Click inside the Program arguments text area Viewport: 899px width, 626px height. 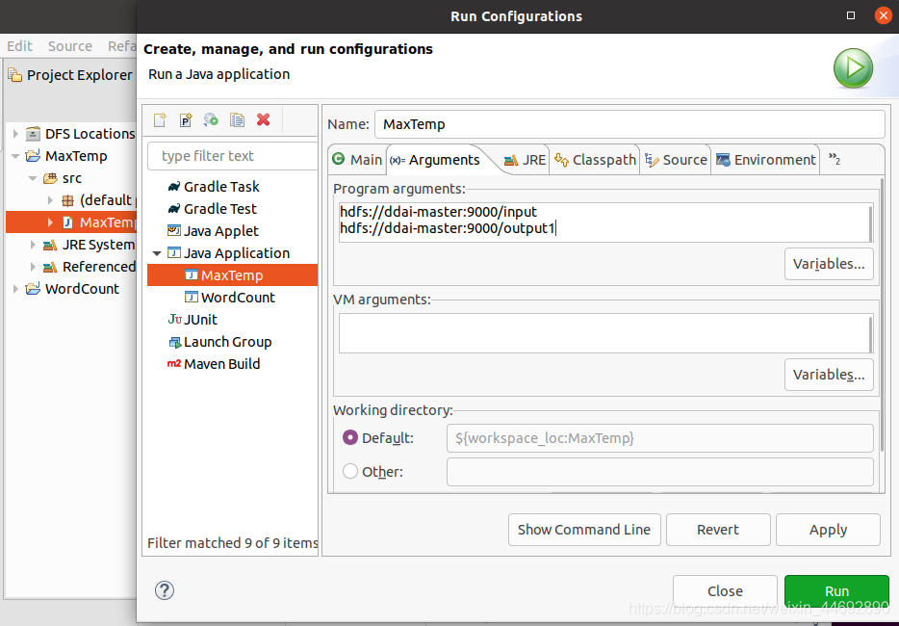coord(604,222)
